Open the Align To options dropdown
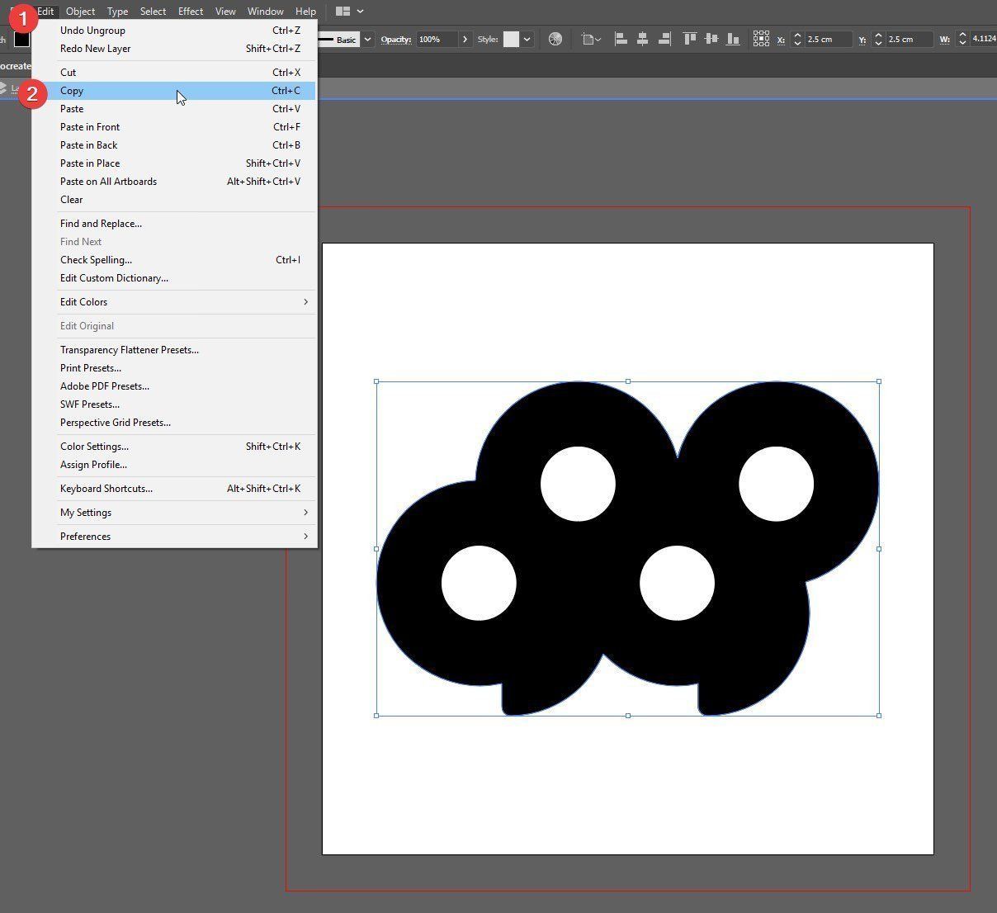997x913 pixels. pyautogui.click(x=591, y=39)
